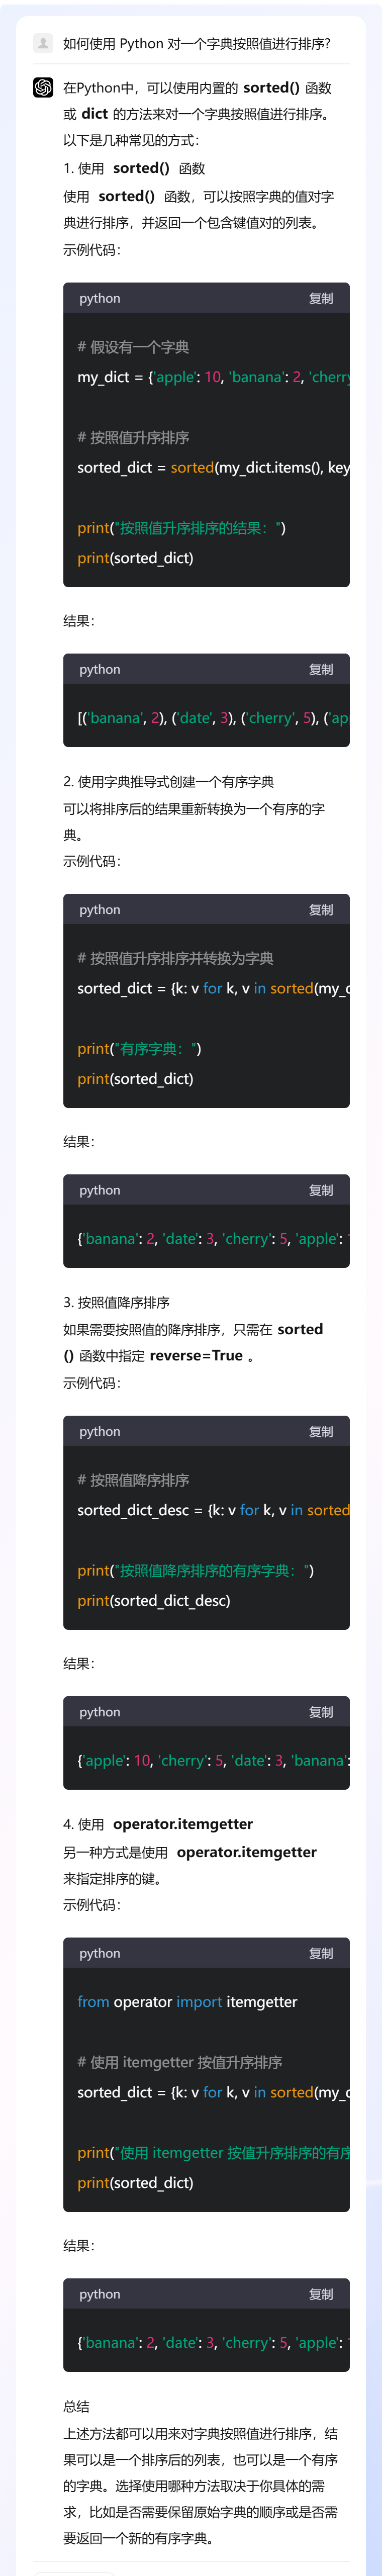
Task: Copy the dict comprehension example code
Action: coord(322,909)
